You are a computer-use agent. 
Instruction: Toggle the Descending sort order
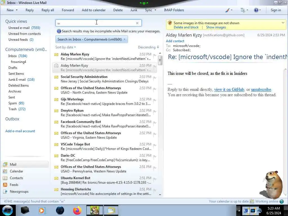tap(148, 47)
